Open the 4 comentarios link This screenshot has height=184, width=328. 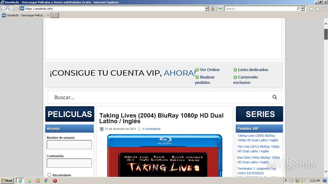[x=151, y=129]
